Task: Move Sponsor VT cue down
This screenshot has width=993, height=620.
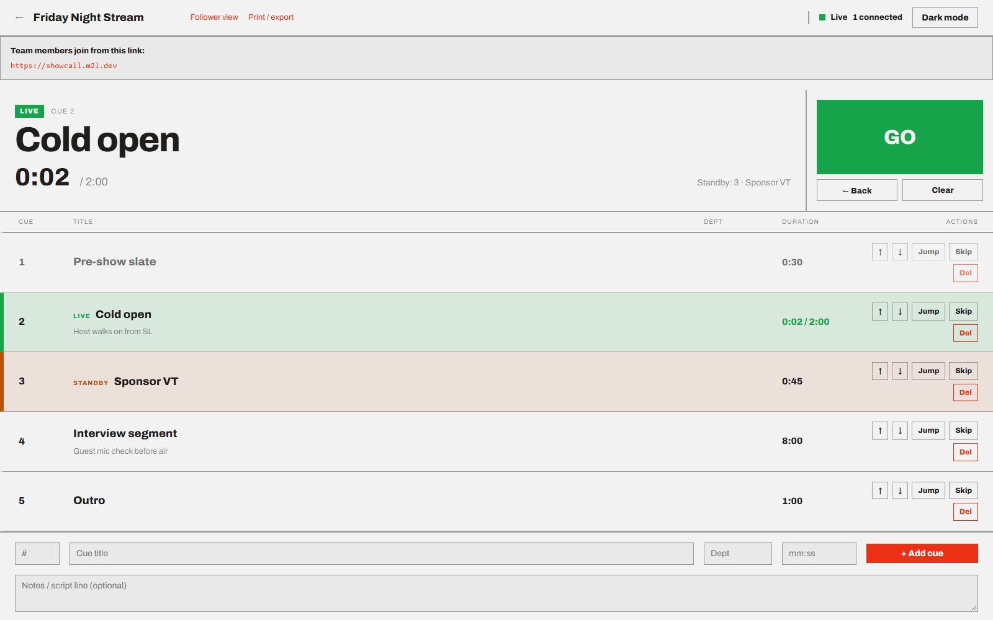Action: click(900, 371)
